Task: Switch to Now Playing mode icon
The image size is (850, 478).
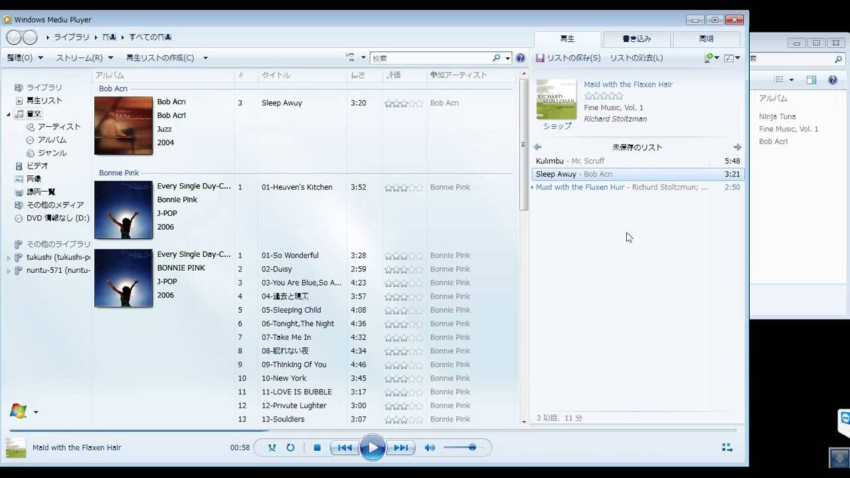Action: tap(727, 447)
